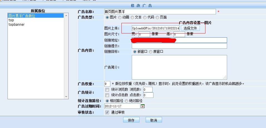Open the calendar picker beside expiry date

pyautogui.click(x=143, y=106)
